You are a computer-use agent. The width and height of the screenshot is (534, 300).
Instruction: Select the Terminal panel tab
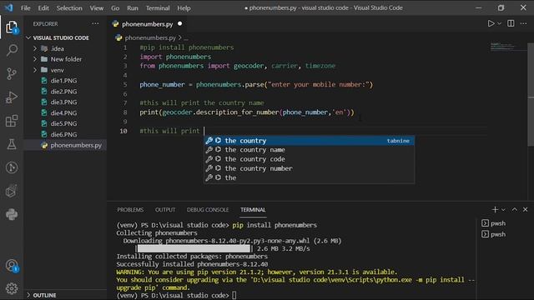point(253,209)
